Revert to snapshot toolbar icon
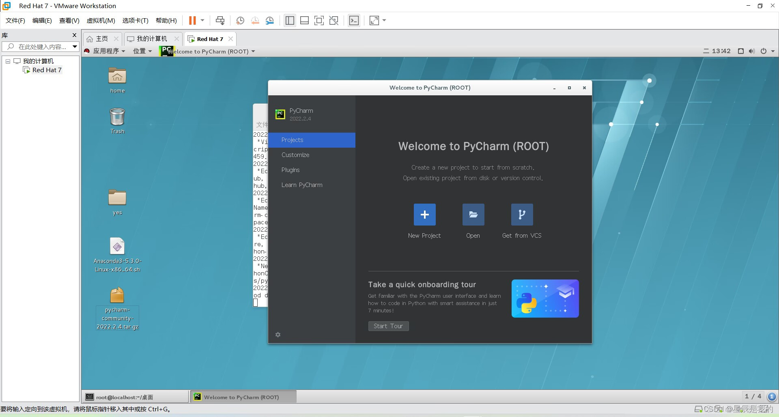 tap(255, 20)
